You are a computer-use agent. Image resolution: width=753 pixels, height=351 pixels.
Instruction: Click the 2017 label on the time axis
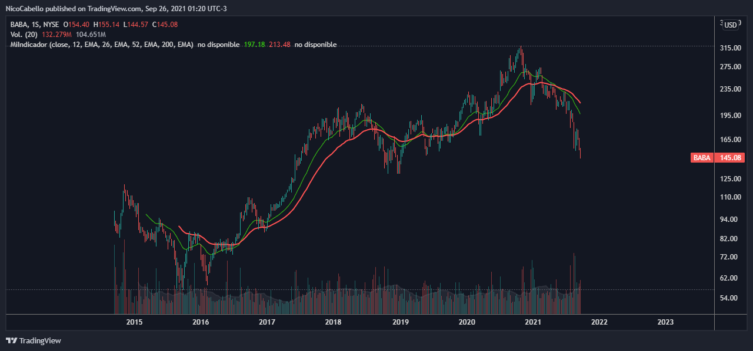tap(267, 322)
